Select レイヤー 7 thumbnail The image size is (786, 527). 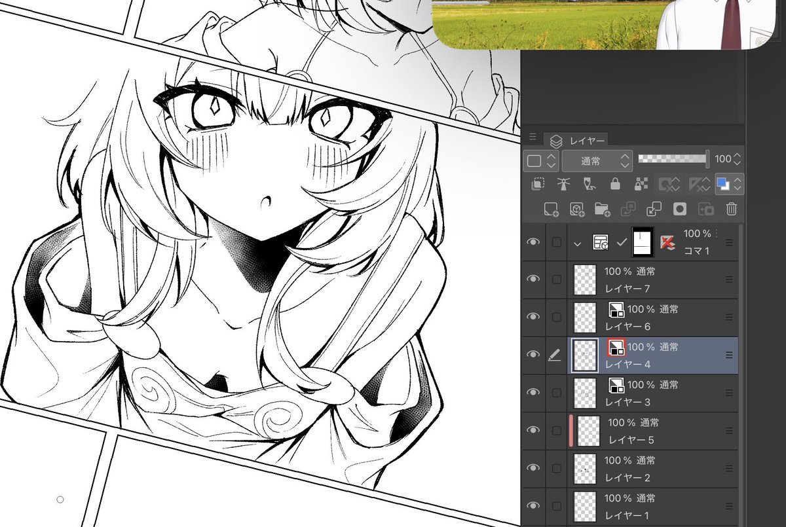click(x=584, y=280)
